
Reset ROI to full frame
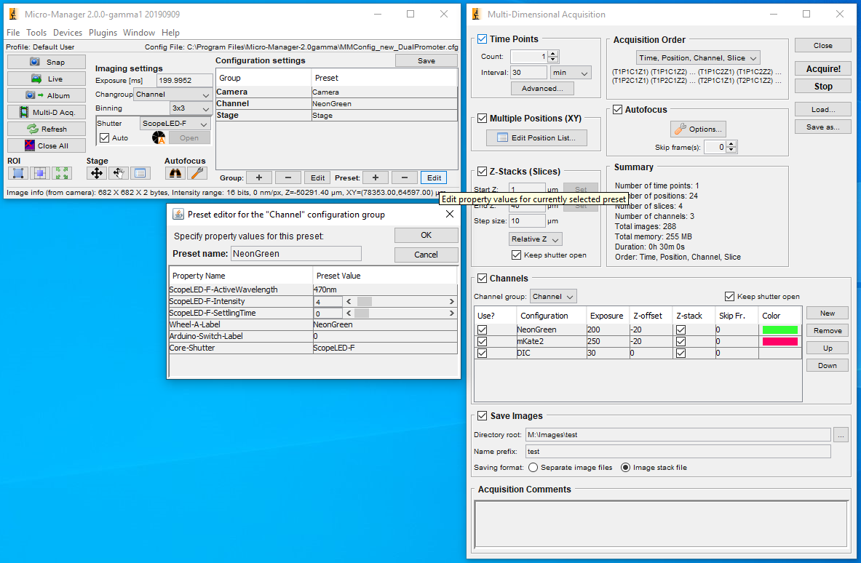tap(62, 173)
